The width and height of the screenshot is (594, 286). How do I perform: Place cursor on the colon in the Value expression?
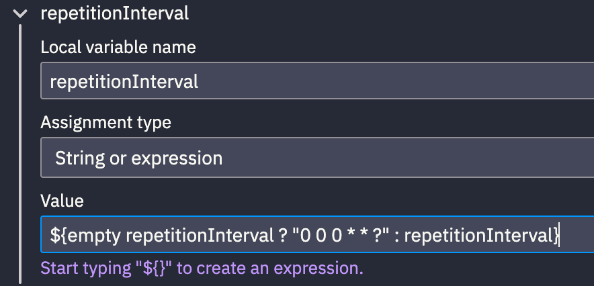coord(397,236)
